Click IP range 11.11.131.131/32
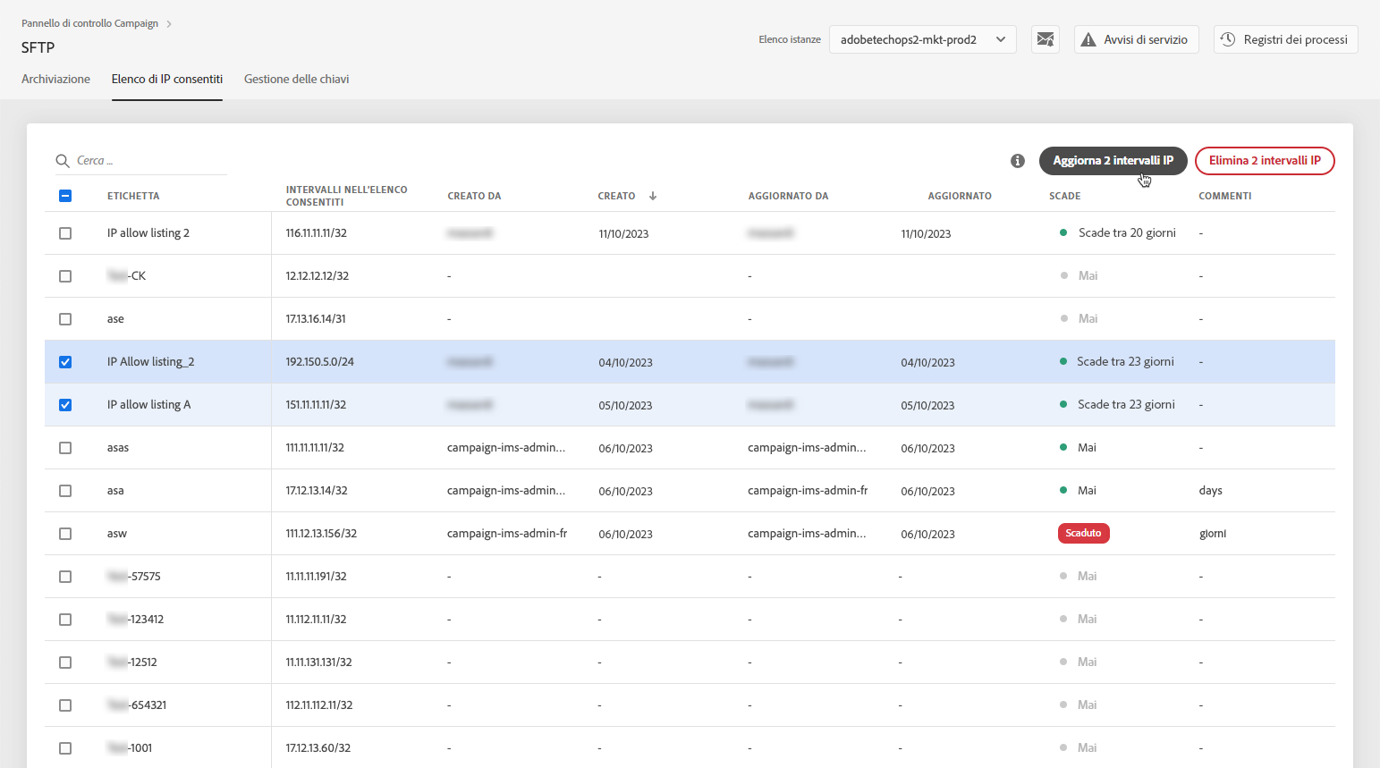 click(319, 663)
